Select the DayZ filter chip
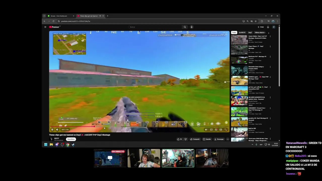 [x=250, y=33]
